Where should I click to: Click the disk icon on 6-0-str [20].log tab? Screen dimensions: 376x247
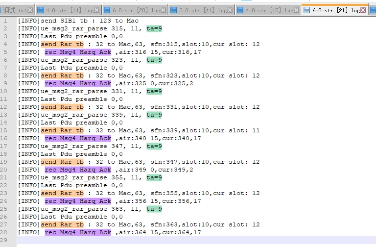(107, 10)
